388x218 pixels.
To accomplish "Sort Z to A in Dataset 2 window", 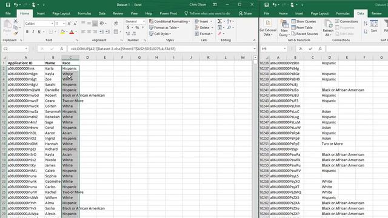I will (366, 31).
